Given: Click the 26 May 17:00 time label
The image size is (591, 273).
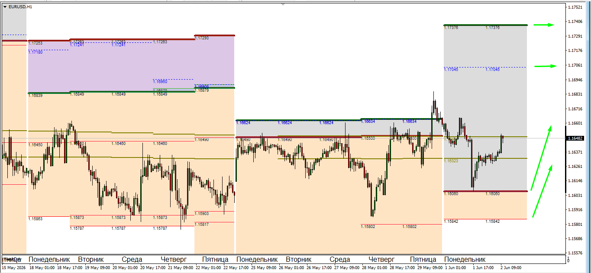Looking at the screenshot, I should point(320,268).
